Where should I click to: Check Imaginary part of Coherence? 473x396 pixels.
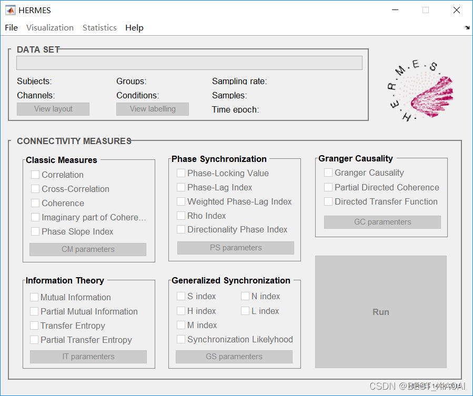[35, 217]
